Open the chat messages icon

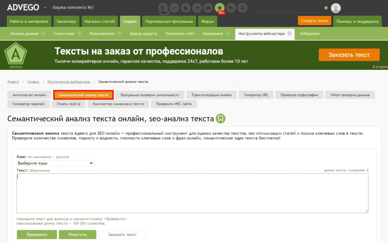pyautogui.click(x=230, y=8)
